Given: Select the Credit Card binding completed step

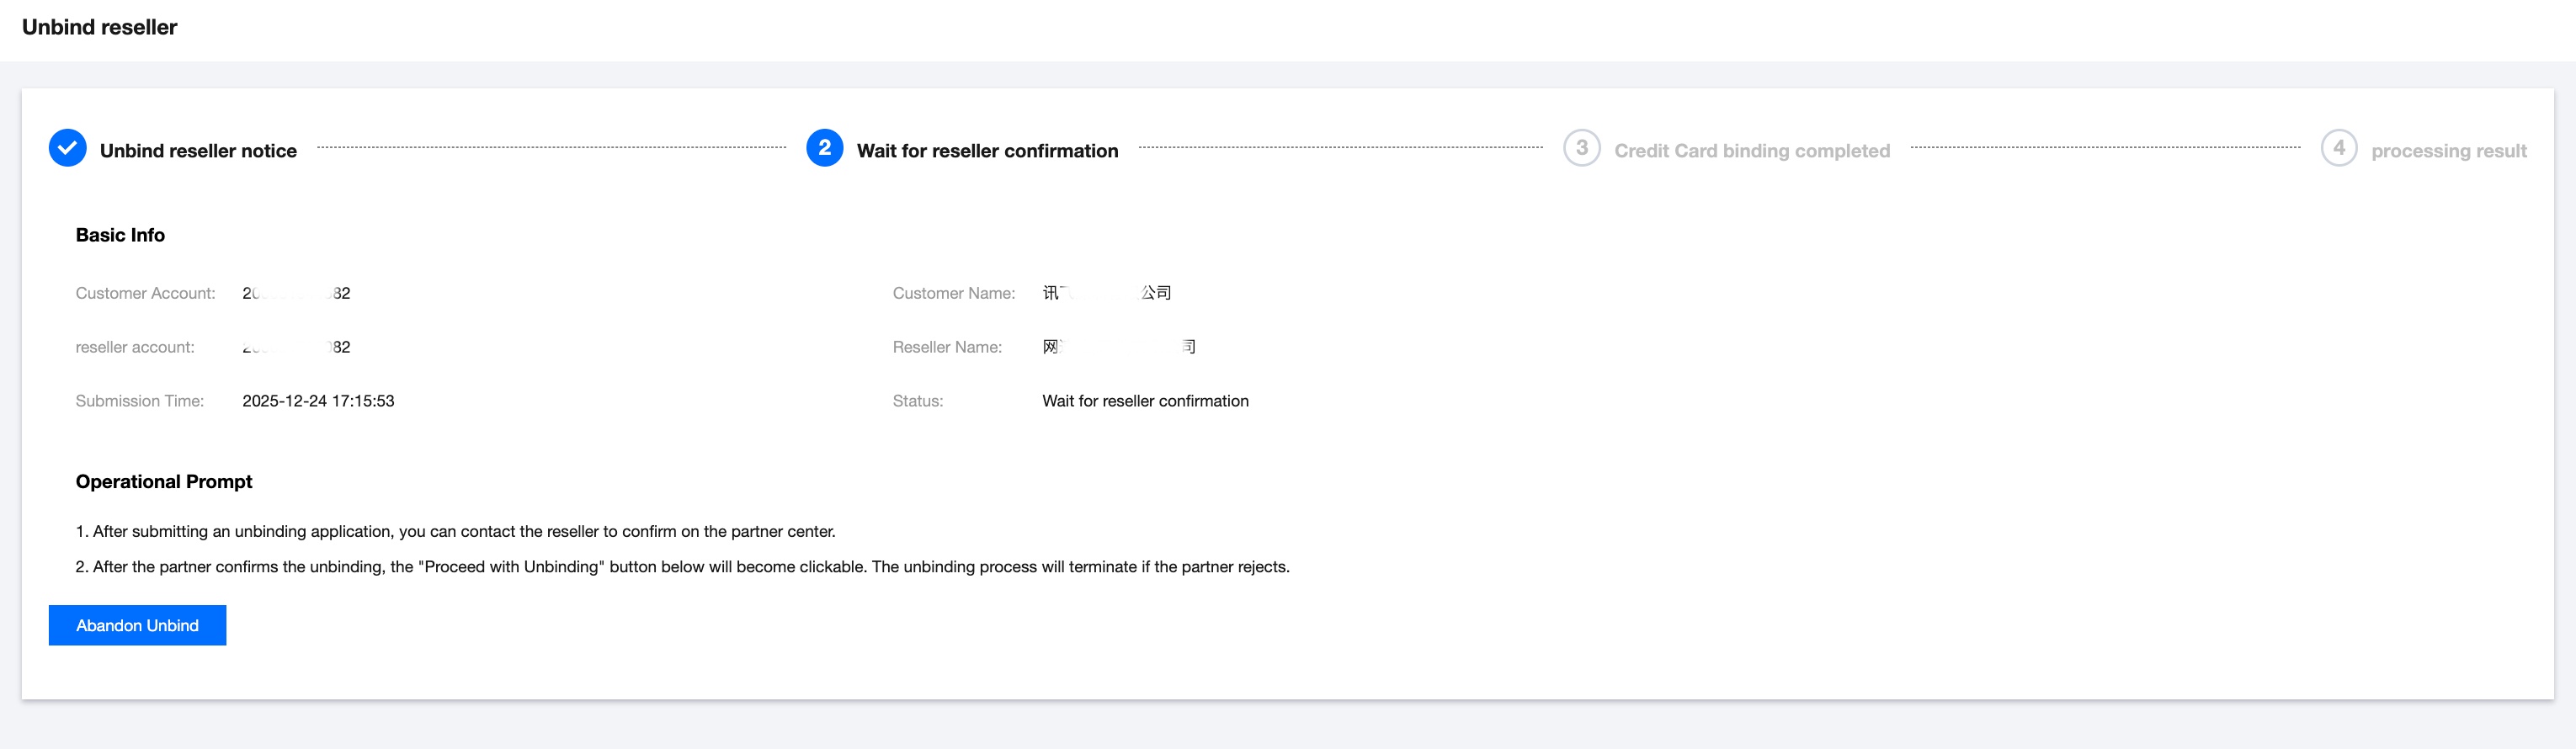Looking at the screenshot, I should point(1751,151).
